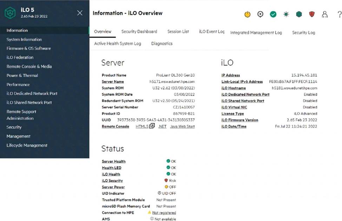Select Power & Thermal in sidebar
The image size is (342, 221).
22,76
